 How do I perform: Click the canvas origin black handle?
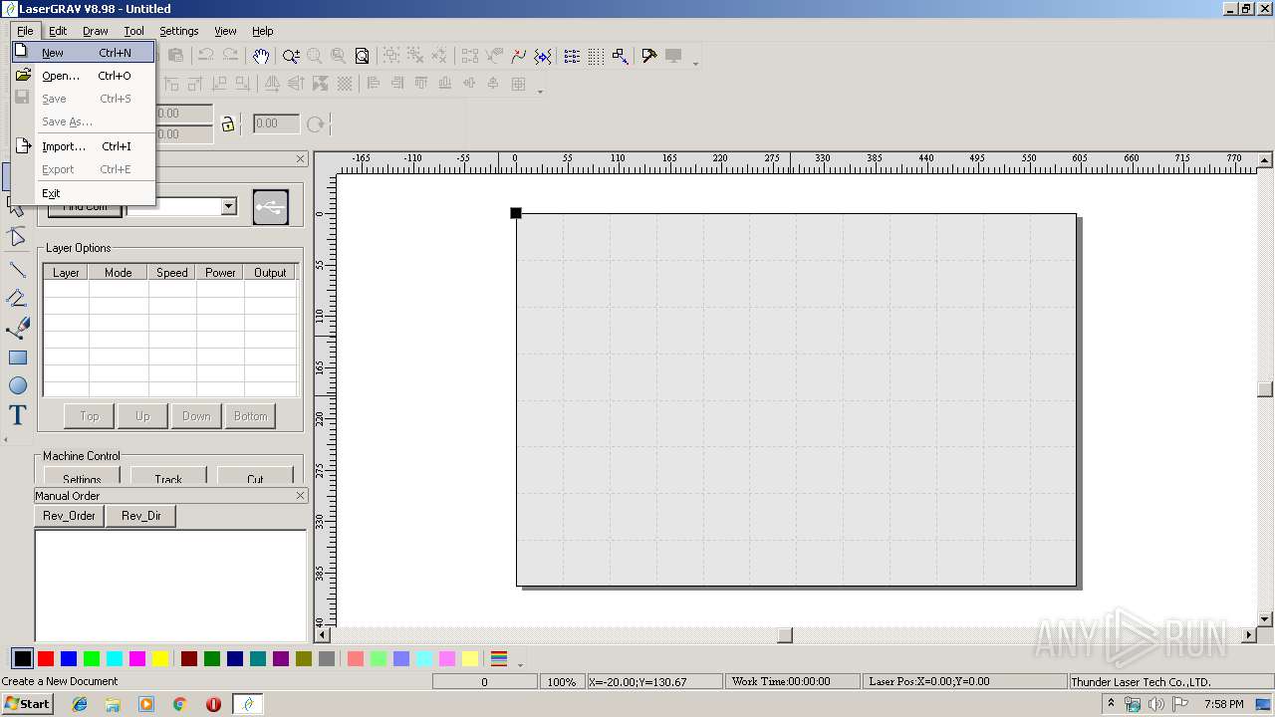coord(516,213)
